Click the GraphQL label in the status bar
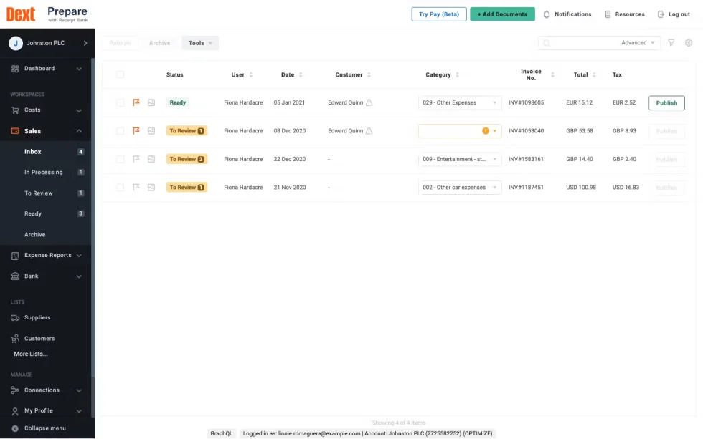 [x=222, y=433]
